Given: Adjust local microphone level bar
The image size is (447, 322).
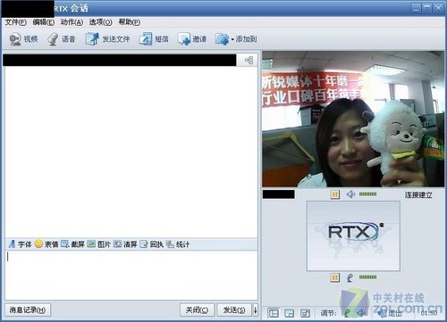Looking at the screenshot, I should tap(367, 277).
